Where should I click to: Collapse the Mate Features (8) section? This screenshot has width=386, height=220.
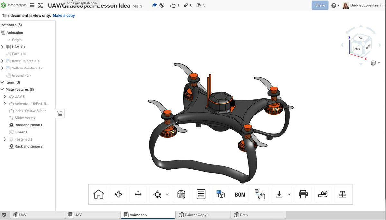(x=2, y=89)
